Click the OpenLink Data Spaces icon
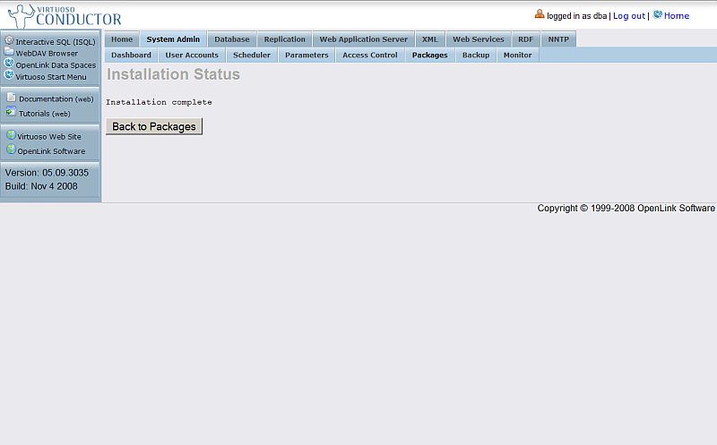This screenshot has width=717, height=445. point(9,64)
